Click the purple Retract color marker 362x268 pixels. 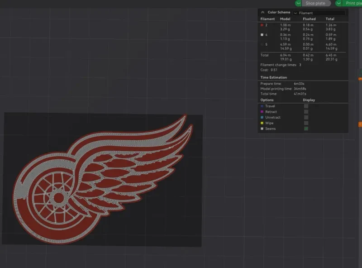[x=262, y=112]
